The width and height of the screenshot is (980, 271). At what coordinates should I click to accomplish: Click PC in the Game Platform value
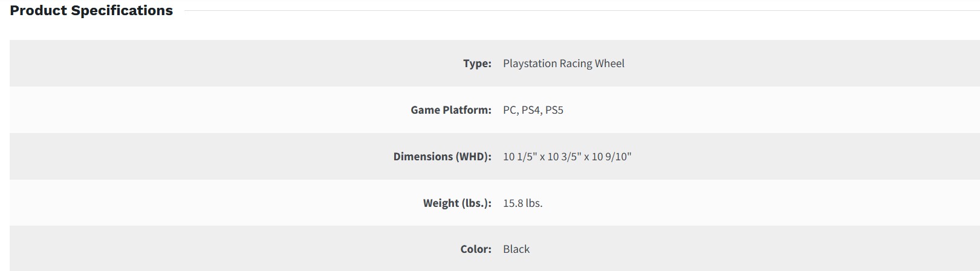click(510, 110)
